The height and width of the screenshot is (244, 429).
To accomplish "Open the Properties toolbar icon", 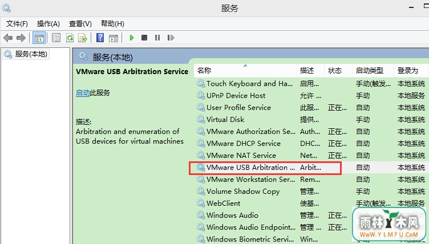I will click(56, 38).
